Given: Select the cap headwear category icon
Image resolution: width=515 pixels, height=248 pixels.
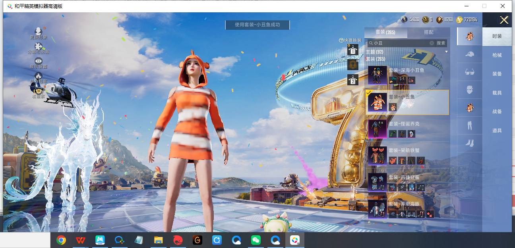Looking at the screenshot, I should pos(470,54).
